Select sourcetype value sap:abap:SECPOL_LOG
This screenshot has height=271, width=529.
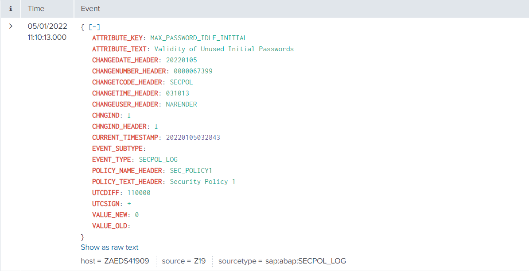(x=305, y=261)
